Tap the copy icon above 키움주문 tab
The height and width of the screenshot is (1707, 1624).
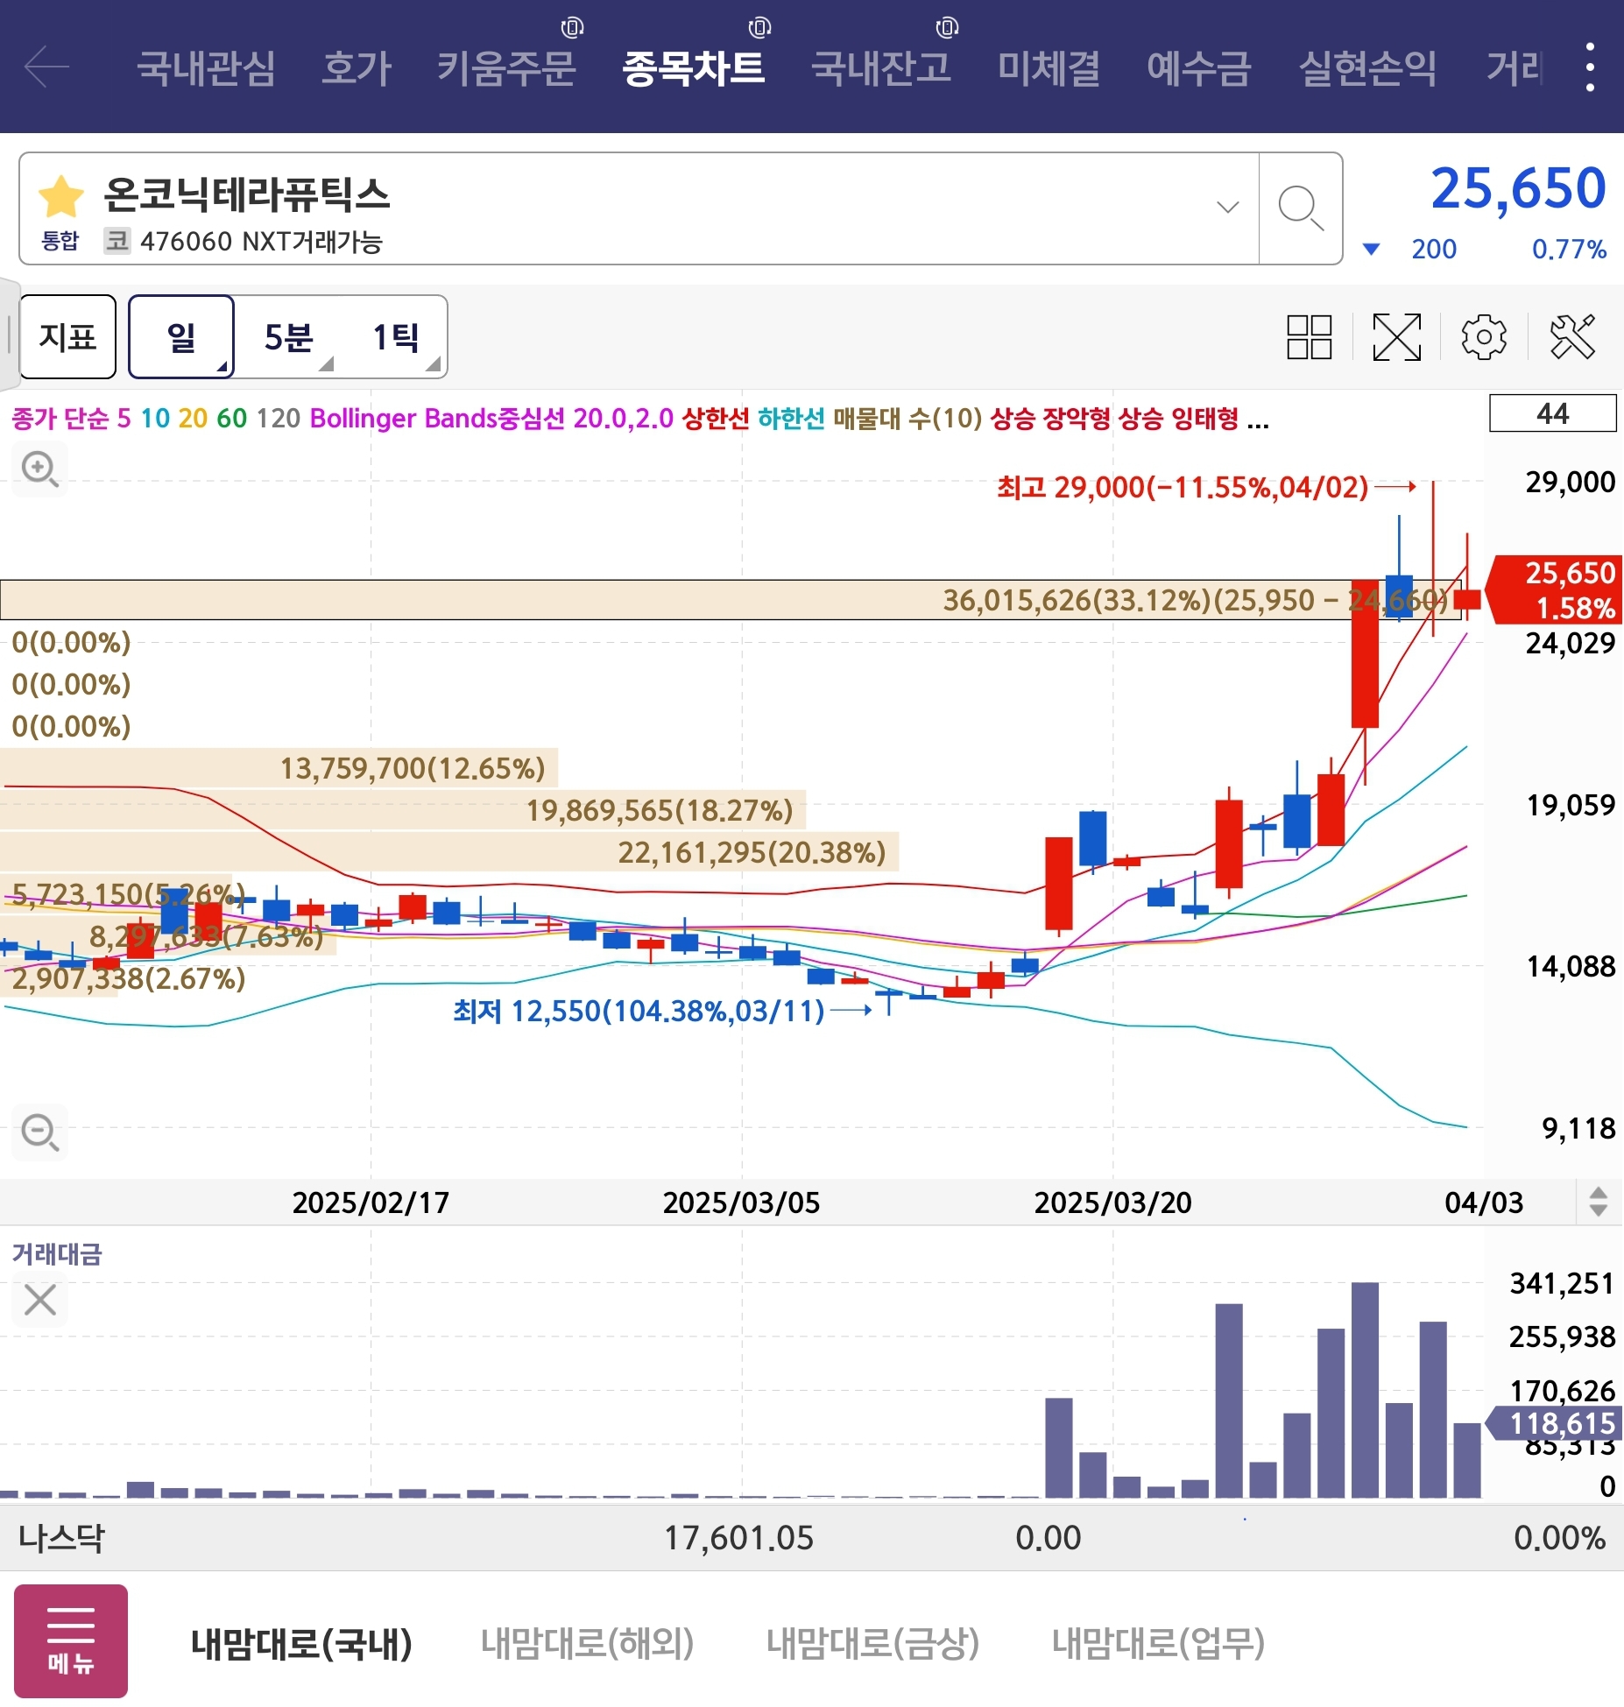click(572, 28)
